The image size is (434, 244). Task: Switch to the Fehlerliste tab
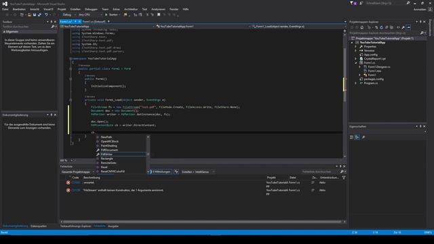click(100, 226)
